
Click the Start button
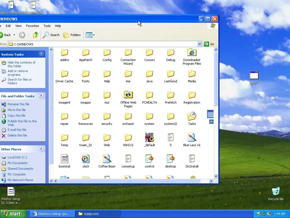click(x=13, y=214)
